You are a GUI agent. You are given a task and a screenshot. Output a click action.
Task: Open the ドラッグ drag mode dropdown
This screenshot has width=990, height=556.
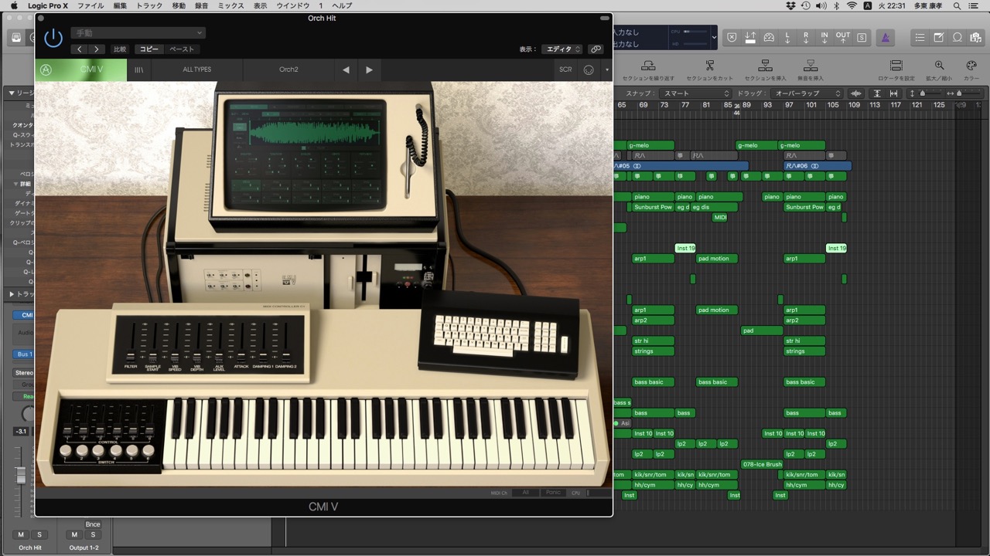click(x=807, y=93)
